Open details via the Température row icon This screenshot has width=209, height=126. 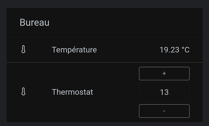point(23,50)
